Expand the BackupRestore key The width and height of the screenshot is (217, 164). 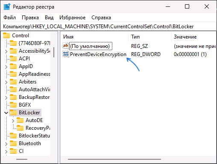6,98
